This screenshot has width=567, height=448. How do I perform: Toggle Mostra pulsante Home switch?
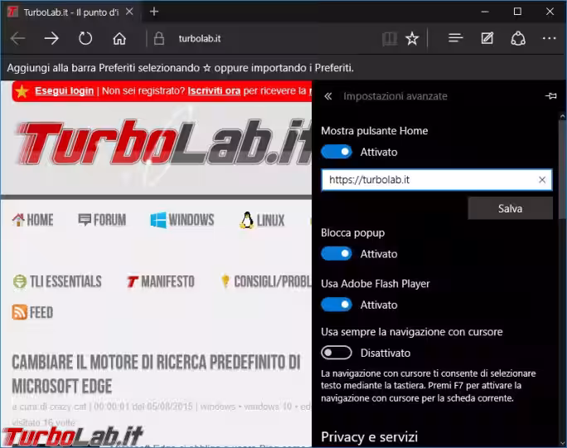[x=337, y=152]
